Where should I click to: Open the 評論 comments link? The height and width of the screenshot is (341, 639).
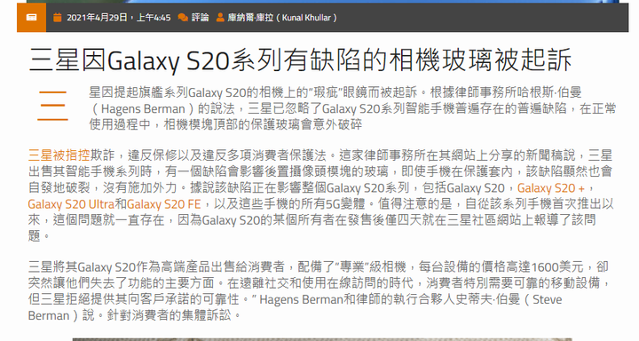pyautogui.click(x=200, y=18)
